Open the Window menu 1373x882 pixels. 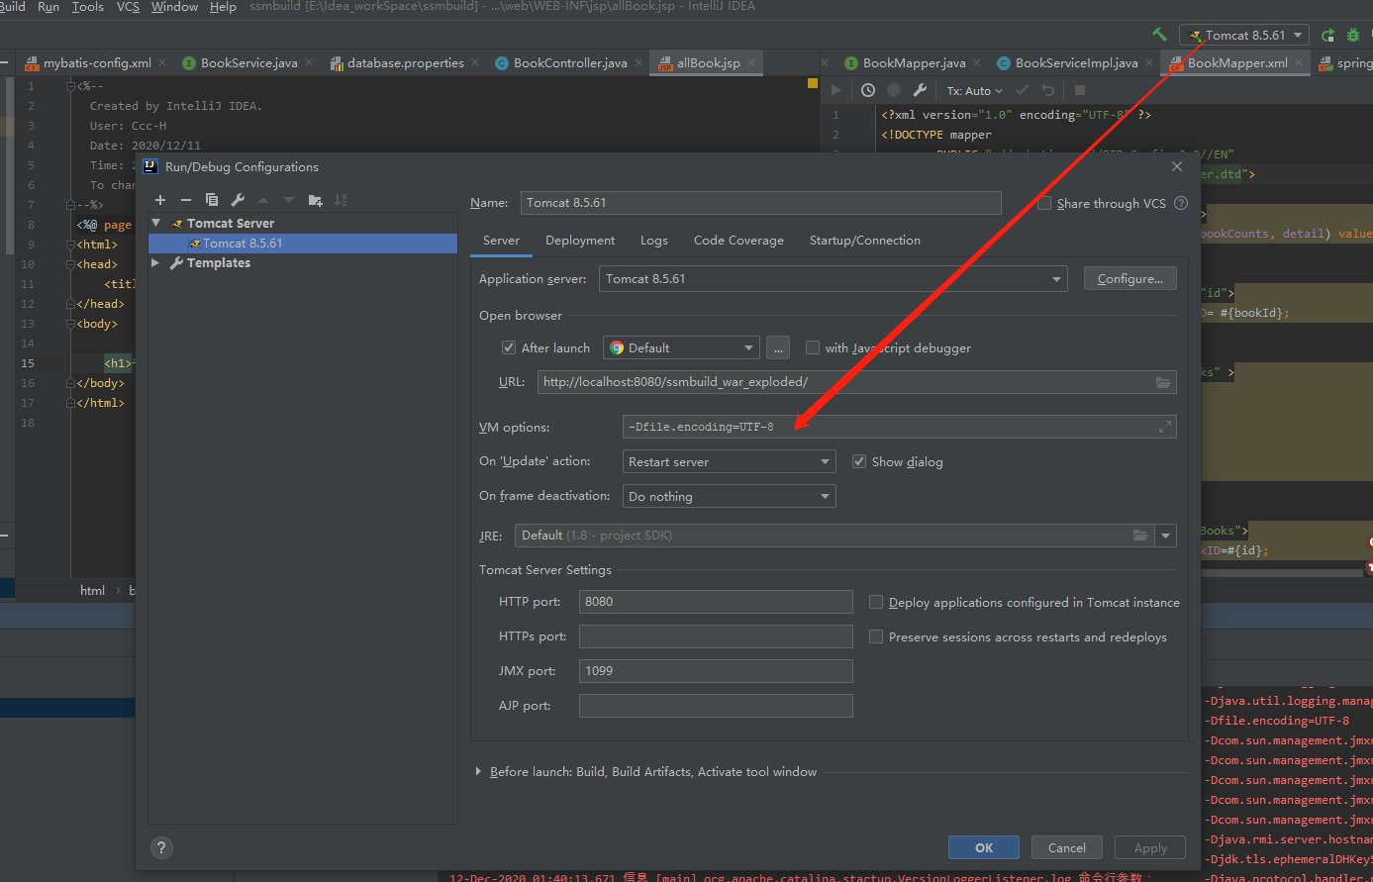pos(174,7)
